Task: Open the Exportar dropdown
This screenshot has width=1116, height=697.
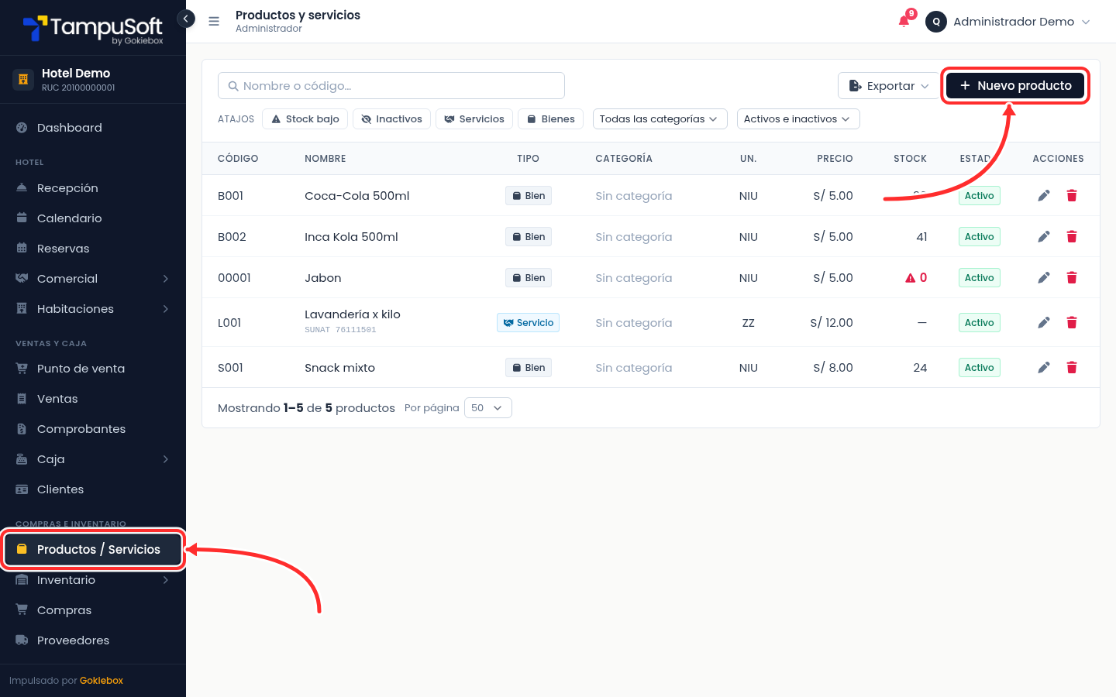Action: [888, 86]
